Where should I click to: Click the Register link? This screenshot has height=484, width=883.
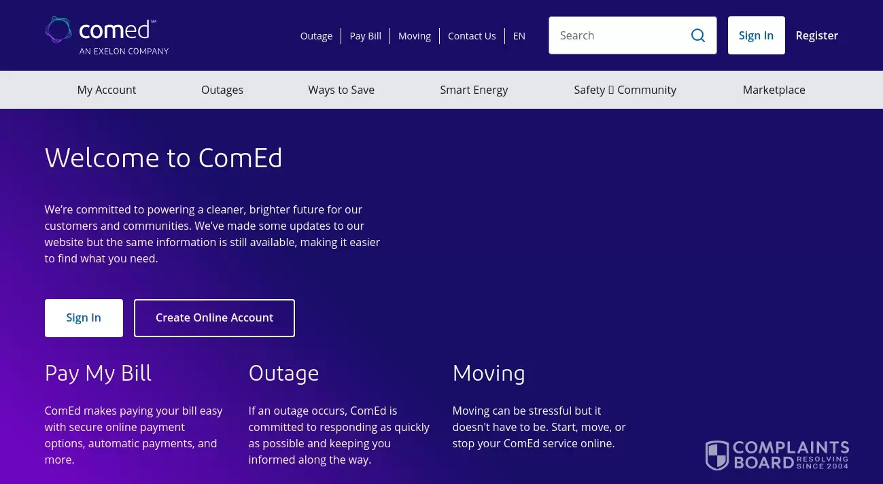click(816, 35)
